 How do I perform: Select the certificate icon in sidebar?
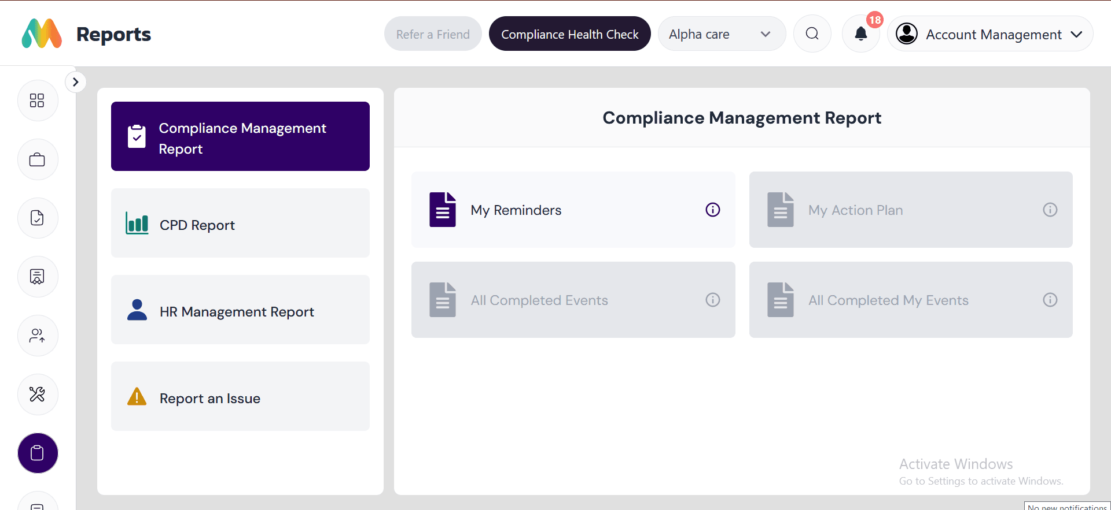tap(37, 277)
